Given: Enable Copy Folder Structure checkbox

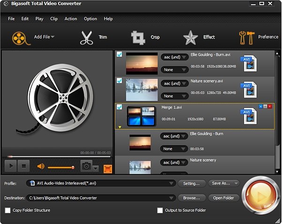Looking at the screenshot, I should (8, 210).
